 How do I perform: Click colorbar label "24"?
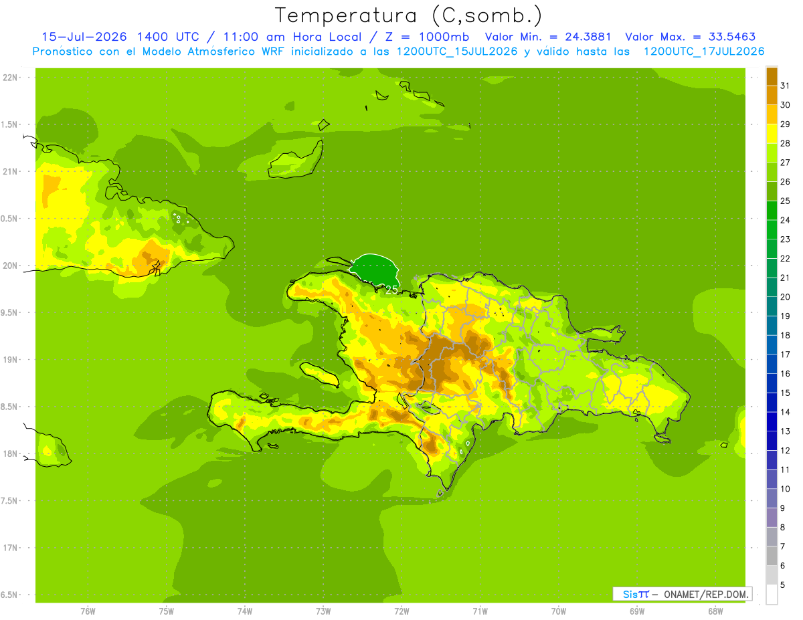pos(786,220)
